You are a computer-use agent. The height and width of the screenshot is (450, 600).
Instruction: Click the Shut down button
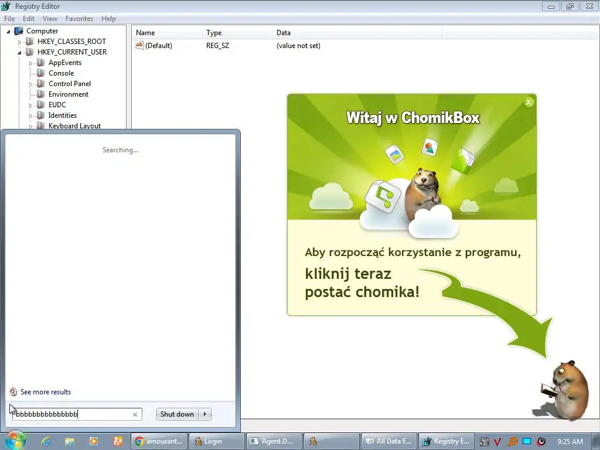click(x=177, y=414)
